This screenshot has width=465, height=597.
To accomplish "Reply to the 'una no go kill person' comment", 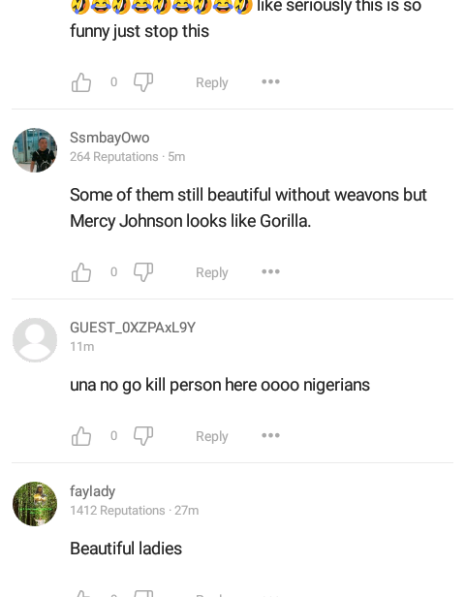I will [x=212, y=436].
